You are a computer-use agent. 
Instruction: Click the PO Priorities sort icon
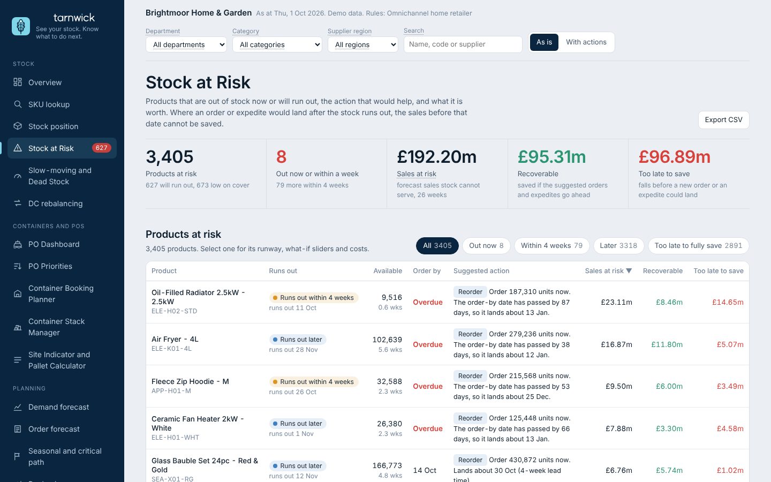point(18,266)
